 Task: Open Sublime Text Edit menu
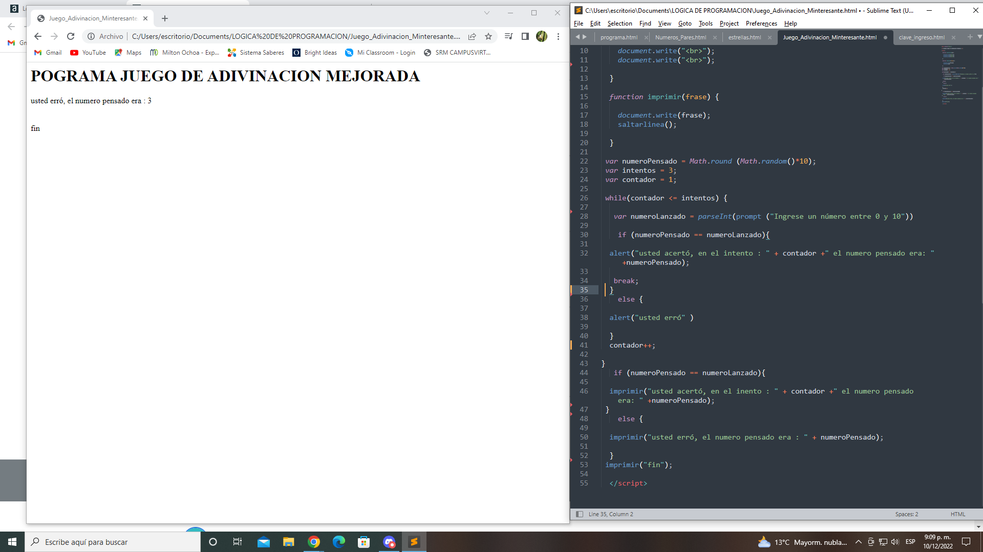pos(595,24)
